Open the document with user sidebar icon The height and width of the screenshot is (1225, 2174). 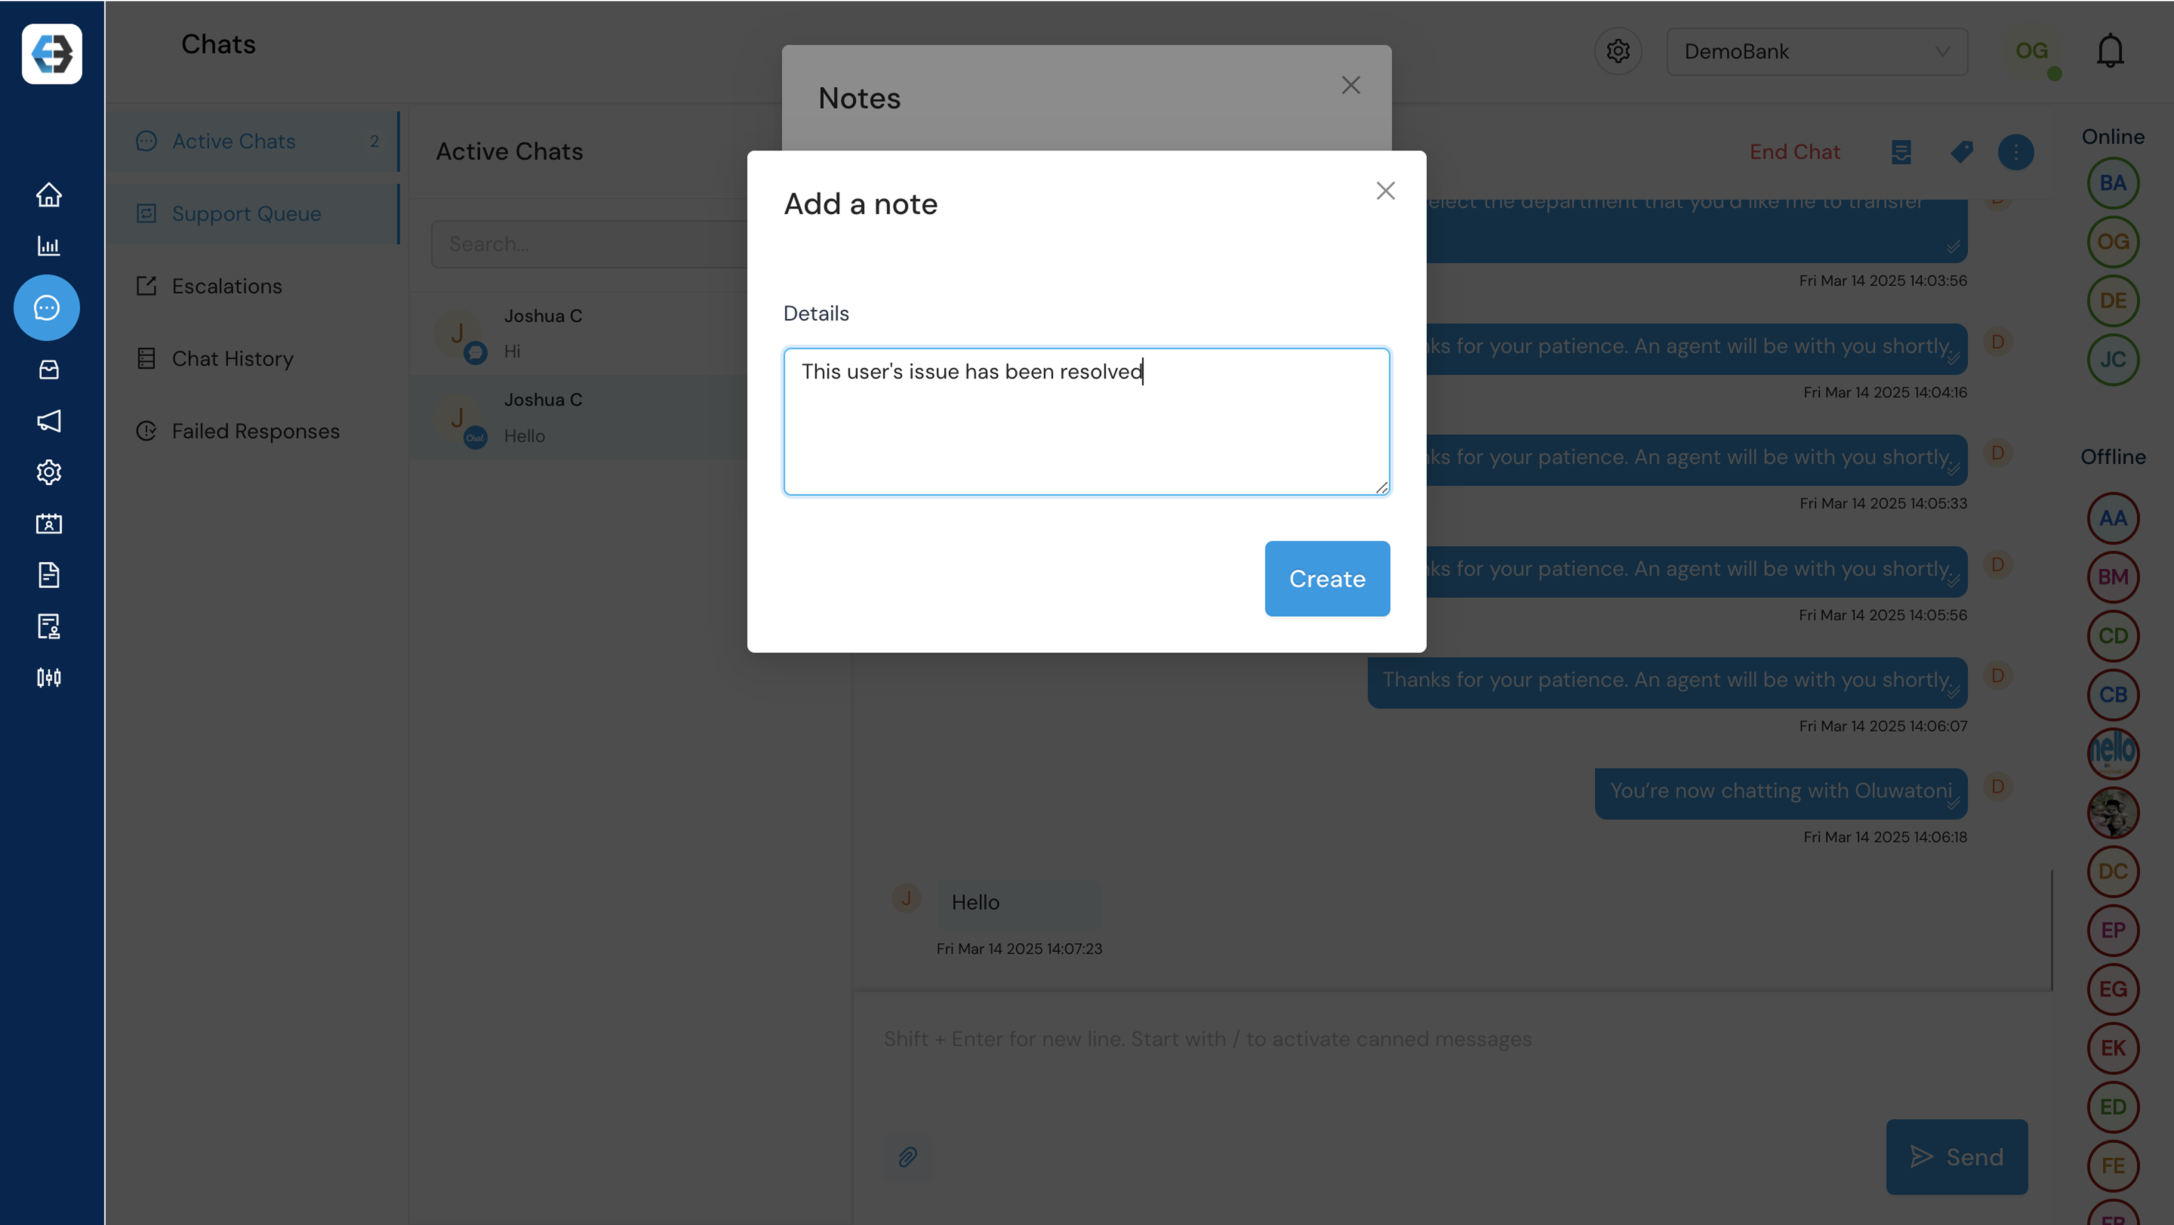(x=49, y=626)
